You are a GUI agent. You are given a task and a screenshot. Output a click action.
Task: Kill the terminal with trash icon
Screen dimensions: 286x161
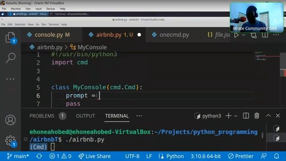(x=257, y=116)
